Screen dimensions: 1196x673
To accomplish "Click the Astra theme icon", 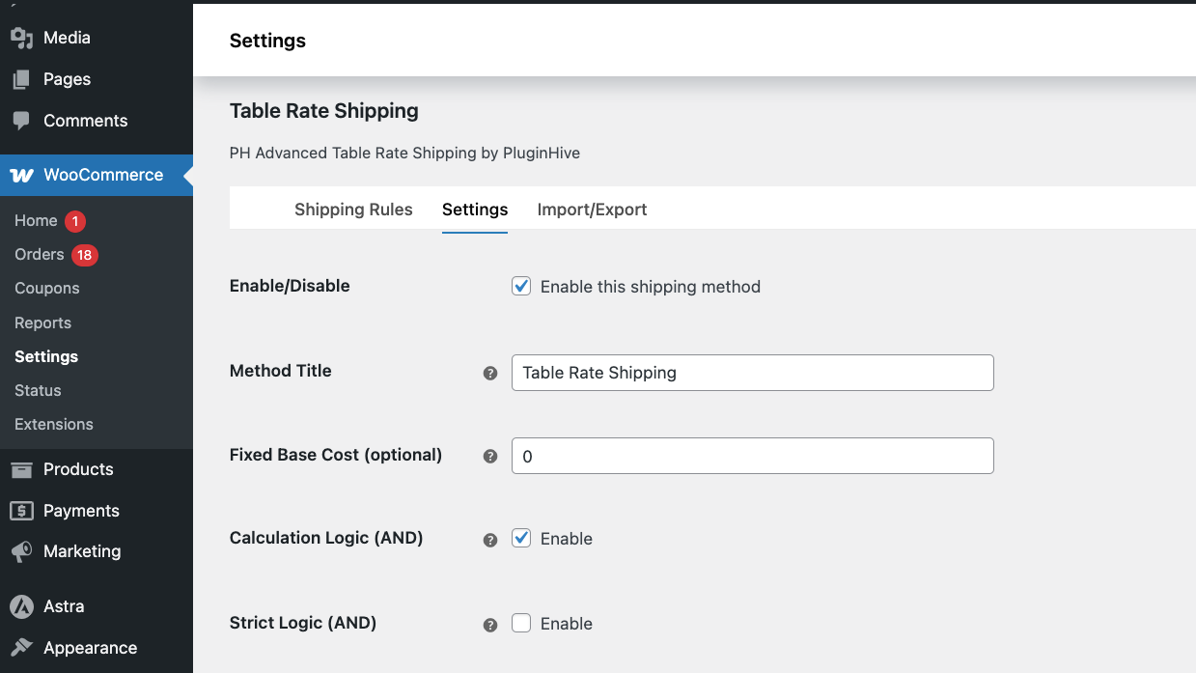I will click(21, 606).
